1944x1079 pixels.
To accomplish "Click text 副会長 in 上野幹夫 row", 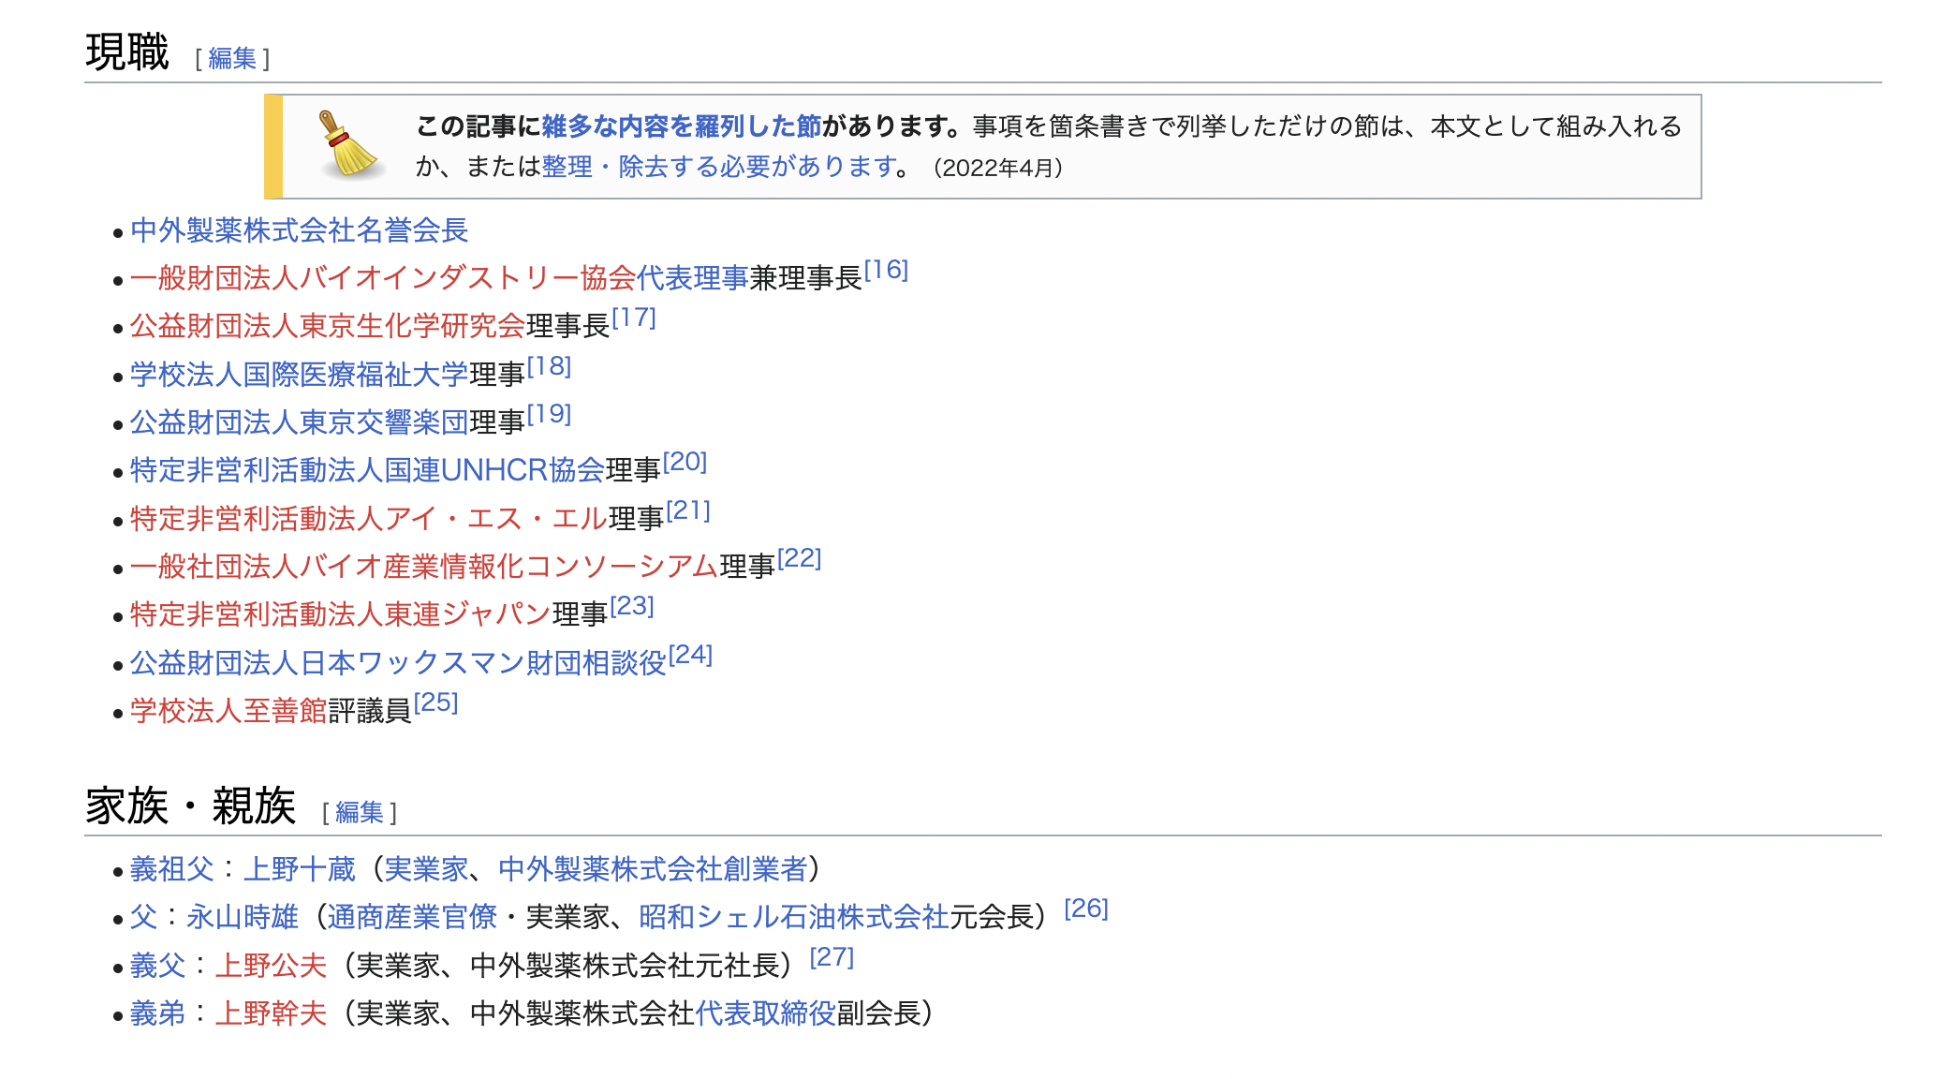I will pos(878,1013).
